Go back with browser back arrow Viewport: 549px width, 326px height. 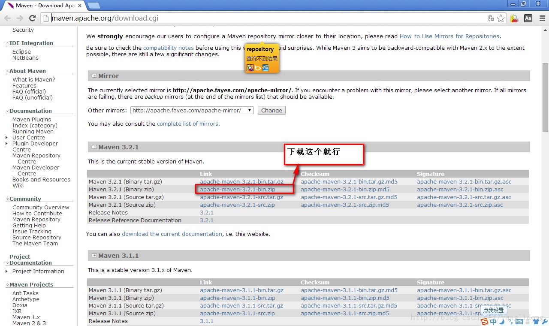tap(7, 18)
